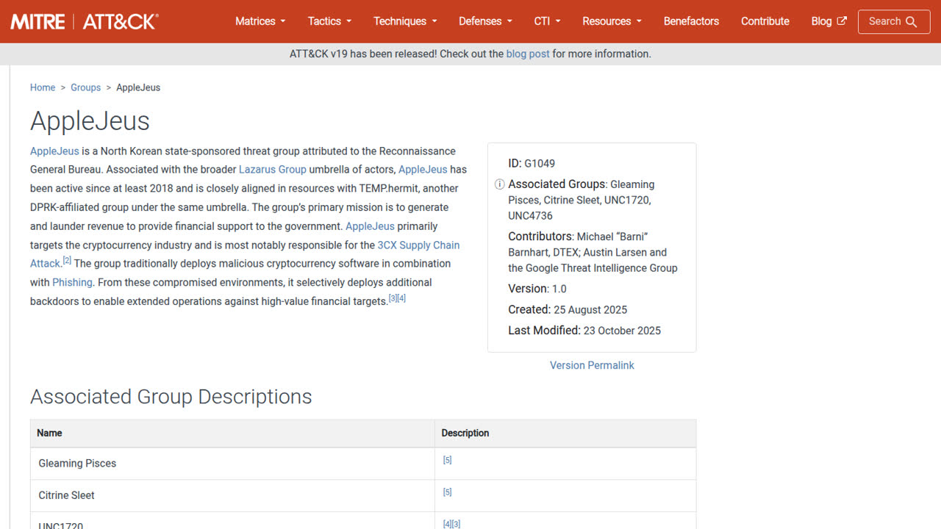Click the Last Modified 23 October 2025 text

584,331
